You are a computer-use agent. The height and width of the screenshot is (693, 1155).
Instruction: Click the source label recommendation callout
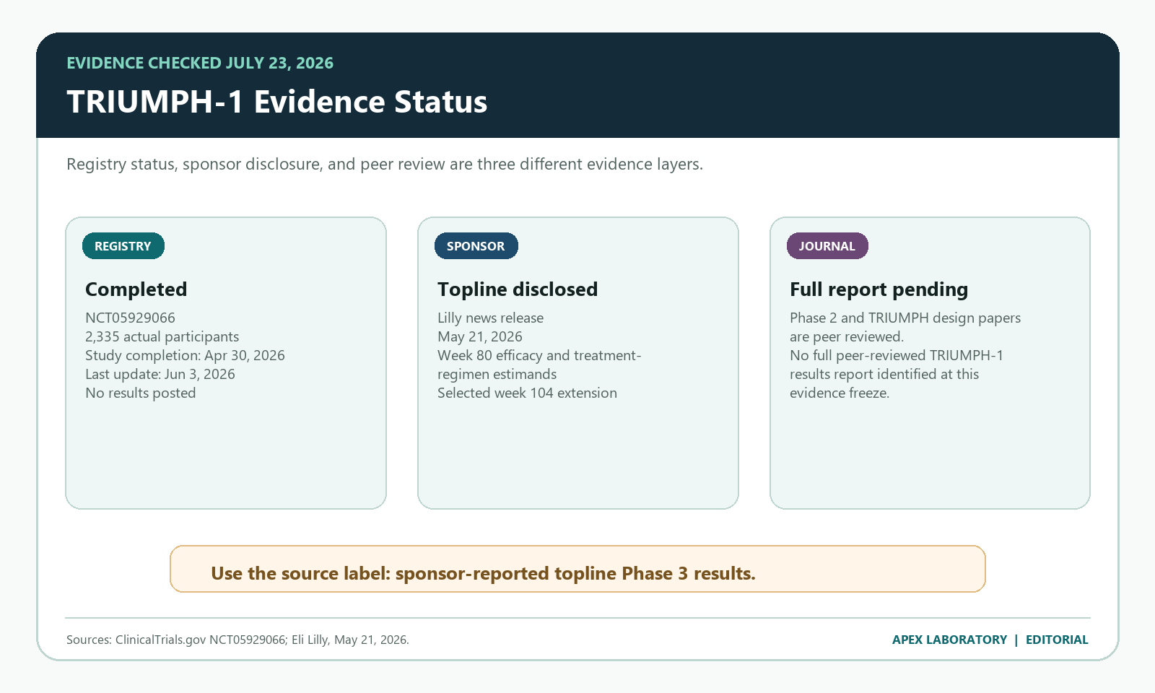click(577, 569)
